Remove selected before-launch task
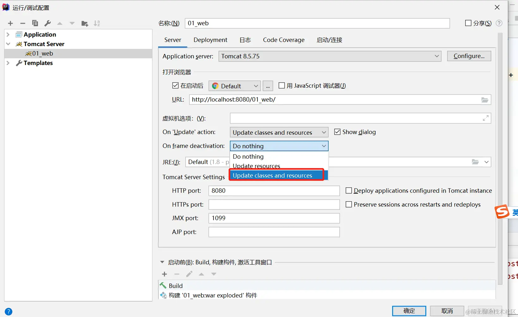The width and height of the screenshot is (518, 317). (x=177, y=274)
